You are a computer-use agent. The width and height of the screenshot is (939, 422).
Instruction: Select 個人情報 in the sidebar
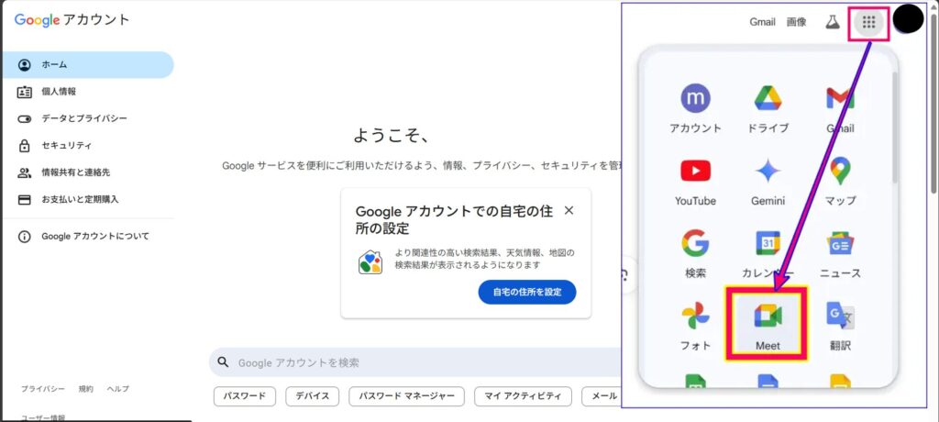tap(59, 92)
